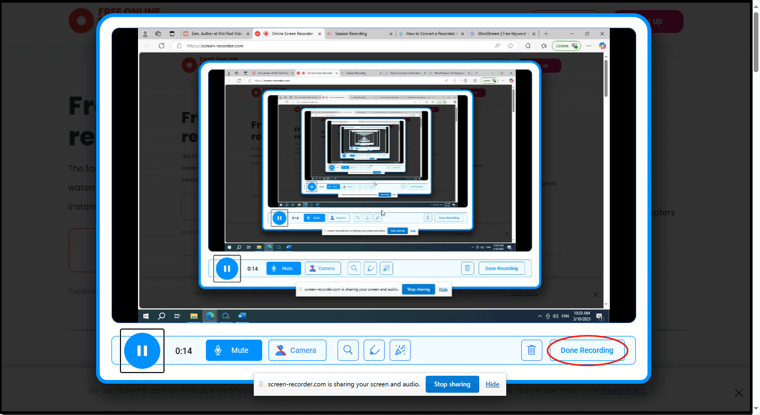The height and width of the screenshot is (415, 760).
Task: Toggle the Camera on
Action: click(297, 350)
